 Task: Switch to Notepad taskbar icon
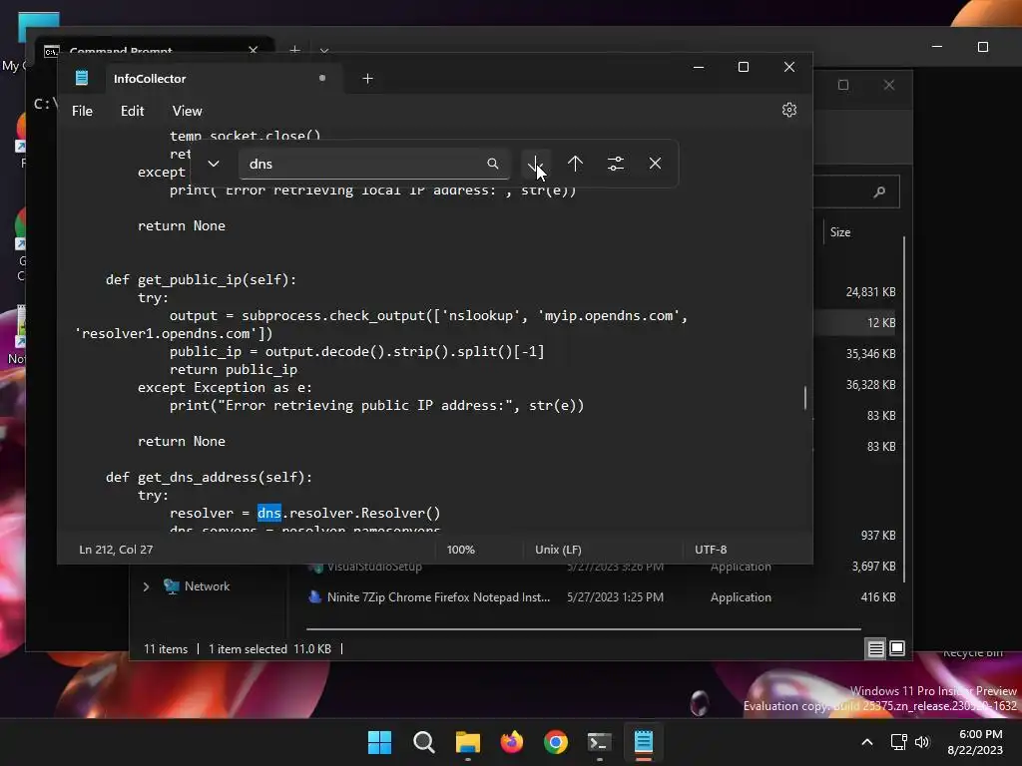coord(644,742)
